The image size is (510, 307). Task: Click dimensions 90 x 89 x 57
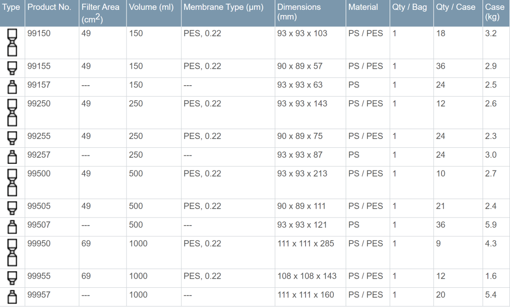pos(300,66)
